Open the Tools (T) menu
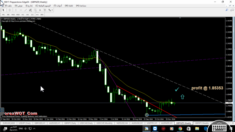Screen dimensions: 235x132 58,6
